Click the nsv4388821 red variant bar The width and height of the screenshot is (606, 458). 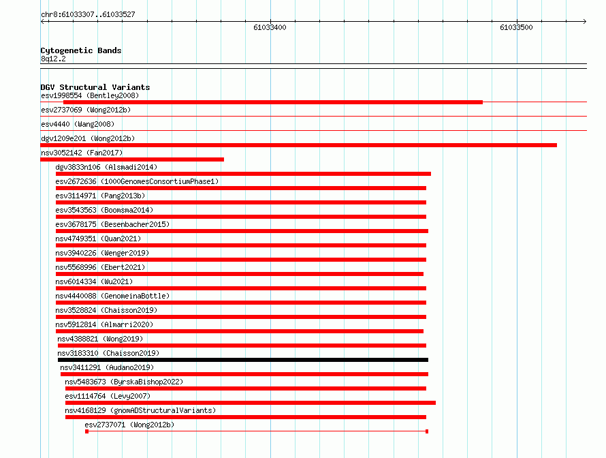242,346
